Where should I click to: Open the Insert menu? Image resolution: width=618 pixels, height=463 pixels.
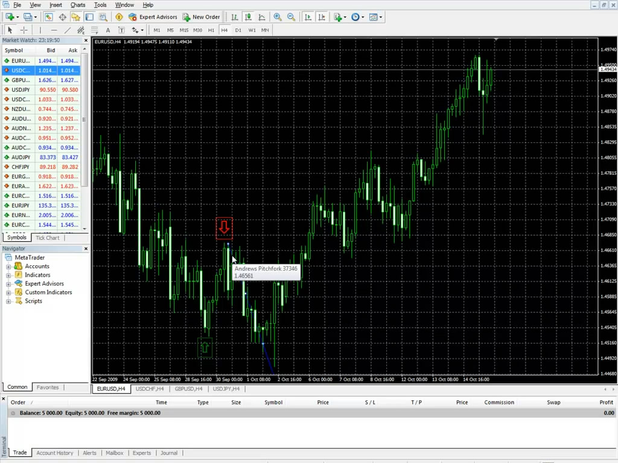pyautogui.click(x=56, y=5)
